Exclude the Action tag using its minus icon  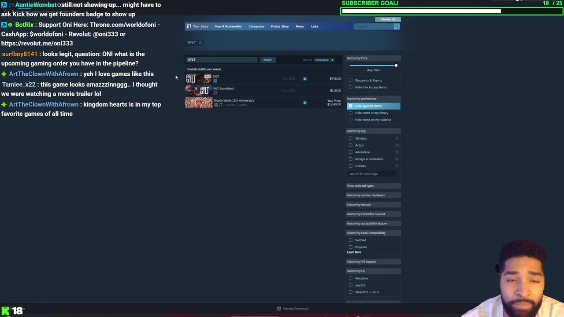397,145
